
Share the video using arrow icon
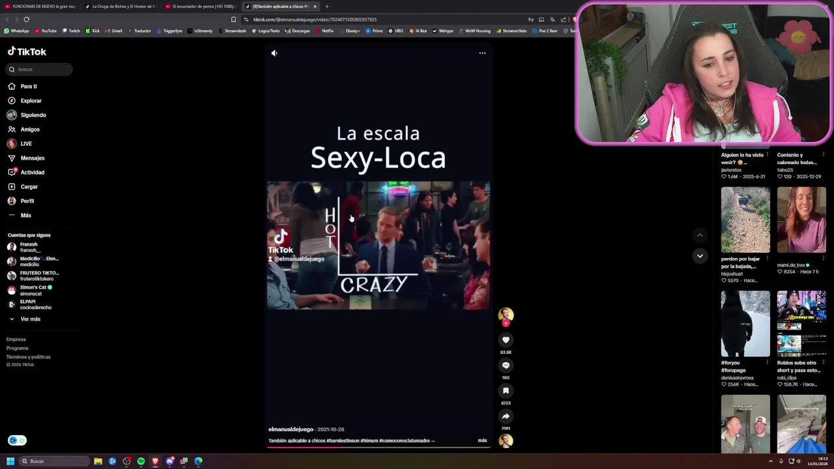point(506,416)
